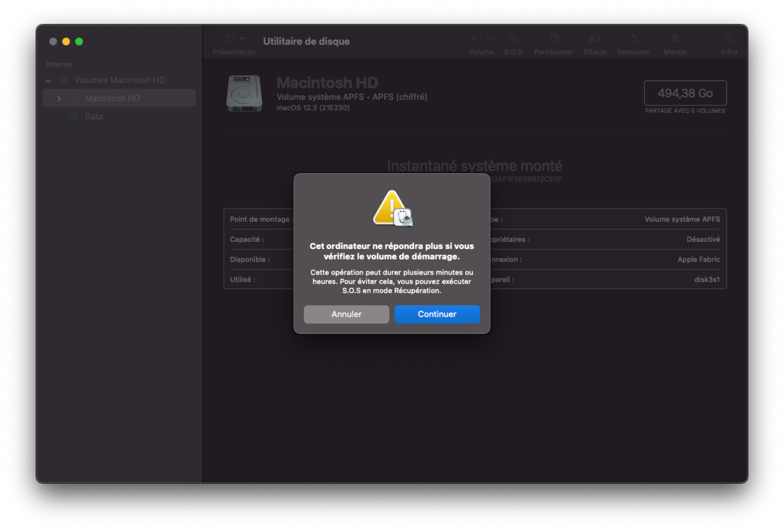Open the Infos toolbar icon
The height and width of the screenshot is (531, 784).
click(x=730, y=39)
